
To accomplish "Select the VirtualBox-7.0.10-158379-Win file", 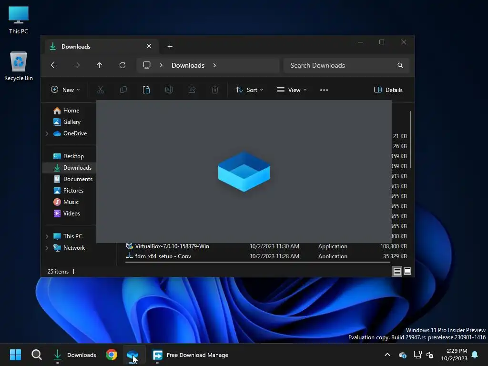I will click(x=172, y=246).
